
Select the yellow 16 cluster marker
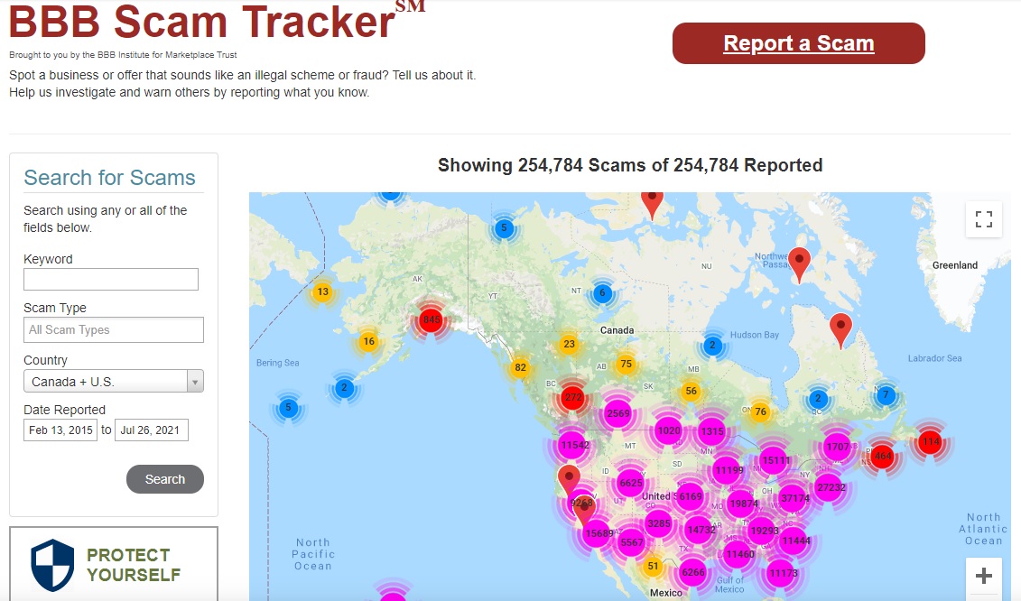click(368, 341)
